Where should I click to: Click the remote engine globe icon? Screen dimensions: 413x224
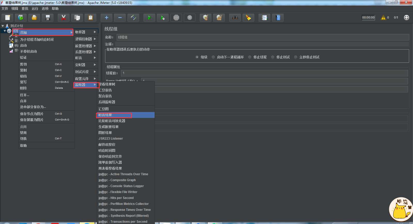pyautogui.click(x=407, y=18)
